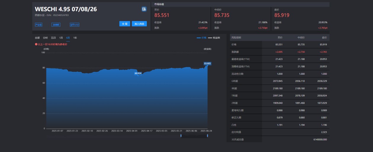This screenshot has width=373, height=152.
Task: Switch chart range to 五日
Action: pyautogui.click(x=53, y=38)
